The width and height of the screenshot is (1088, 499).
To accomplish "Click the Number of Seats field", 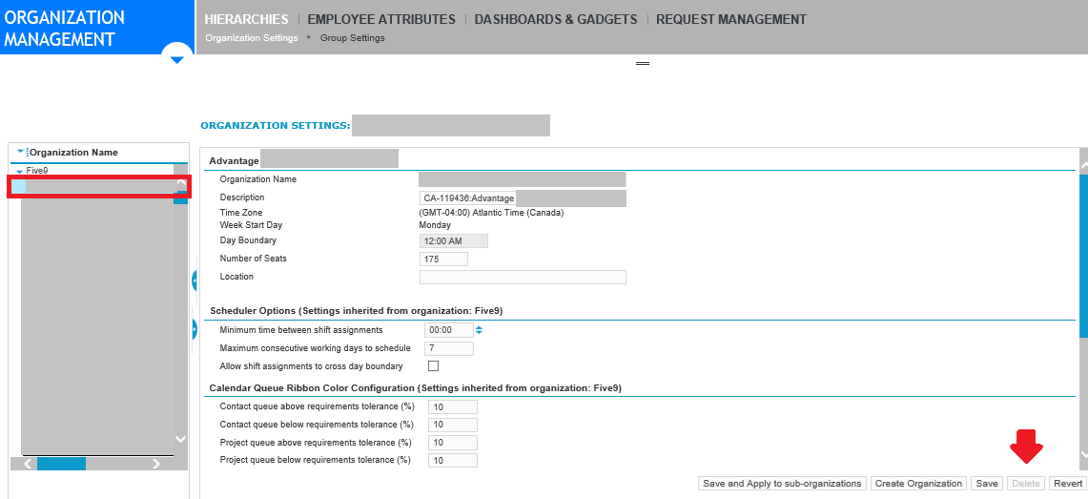I will click(444, 259).
